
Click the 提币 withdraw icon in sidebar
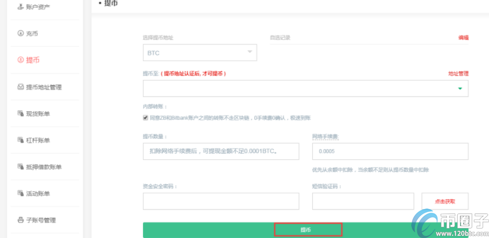21,60
